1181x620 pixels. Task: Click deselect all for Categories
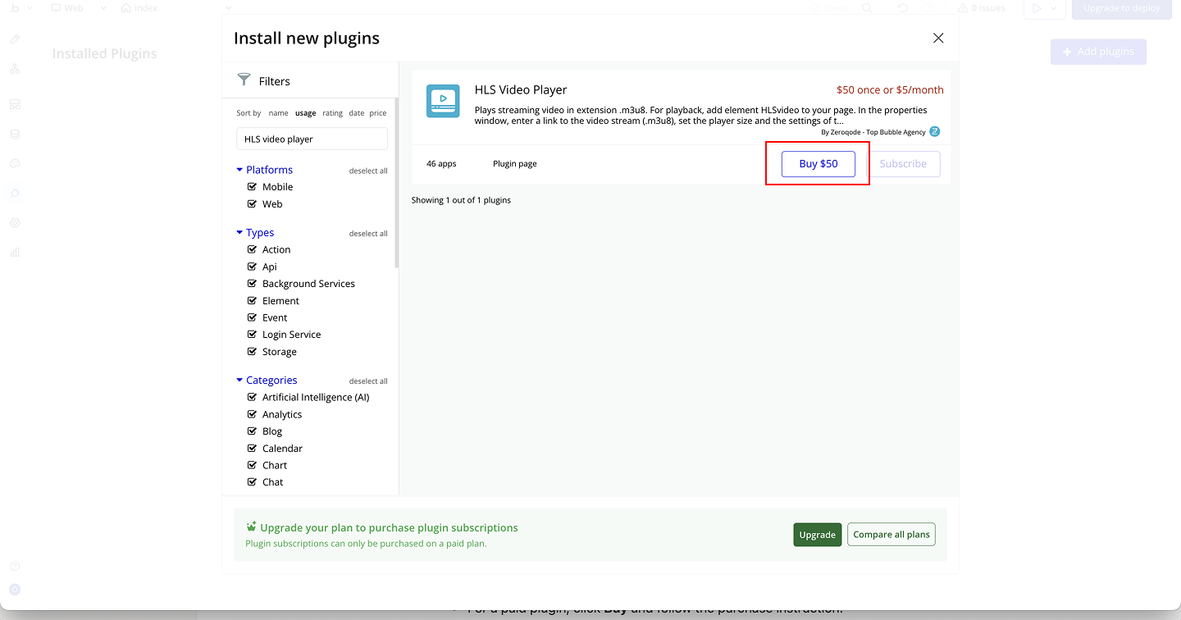click(368, 381)
